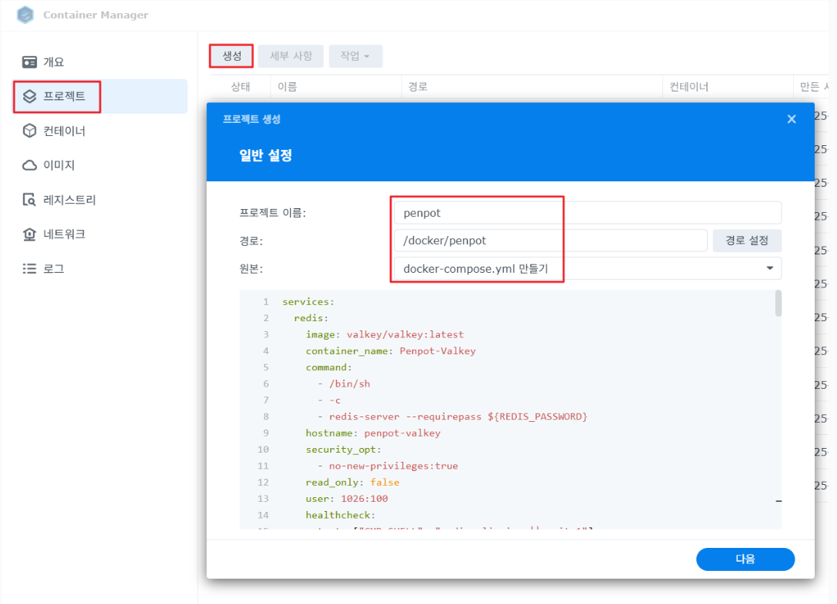This screenshot has width=837, height=604.
Task: Open the 개요 overview icon in sidebar
Action: pos(30,62)
